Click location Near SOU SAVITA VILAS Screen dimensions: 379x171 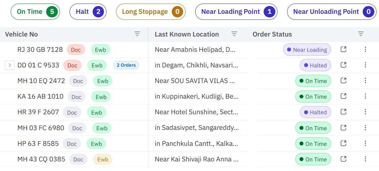[195, 81]
